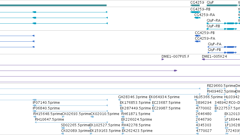This screenshot has height=135, width=240.
Task: Select the CG4259-PB protein glyph
Action: click(x=197, y=36)
